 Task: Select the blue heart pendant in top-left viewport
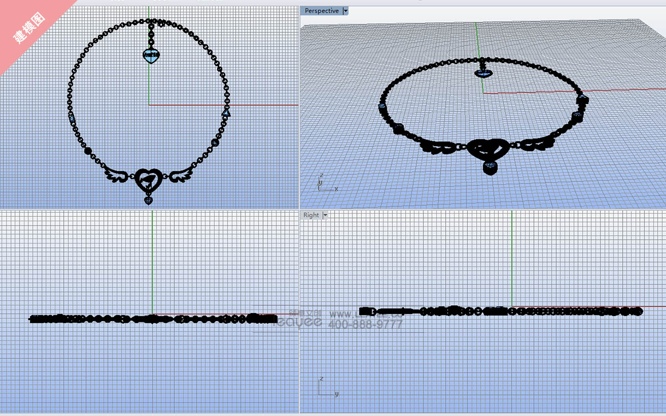tap(151, 55)
